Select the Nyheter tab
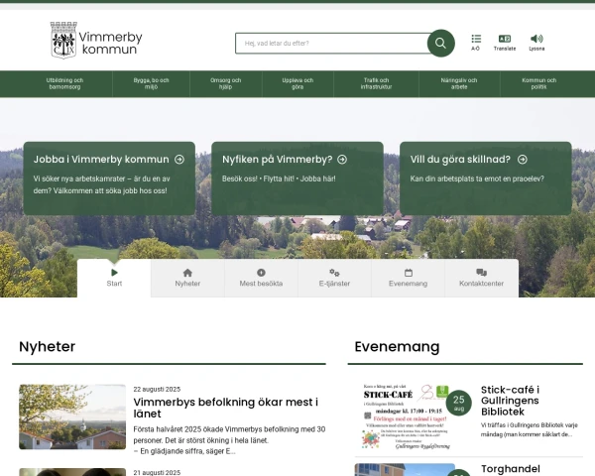Image resolution: width=595 pixels, height=476 pixels. click(187, 279)
